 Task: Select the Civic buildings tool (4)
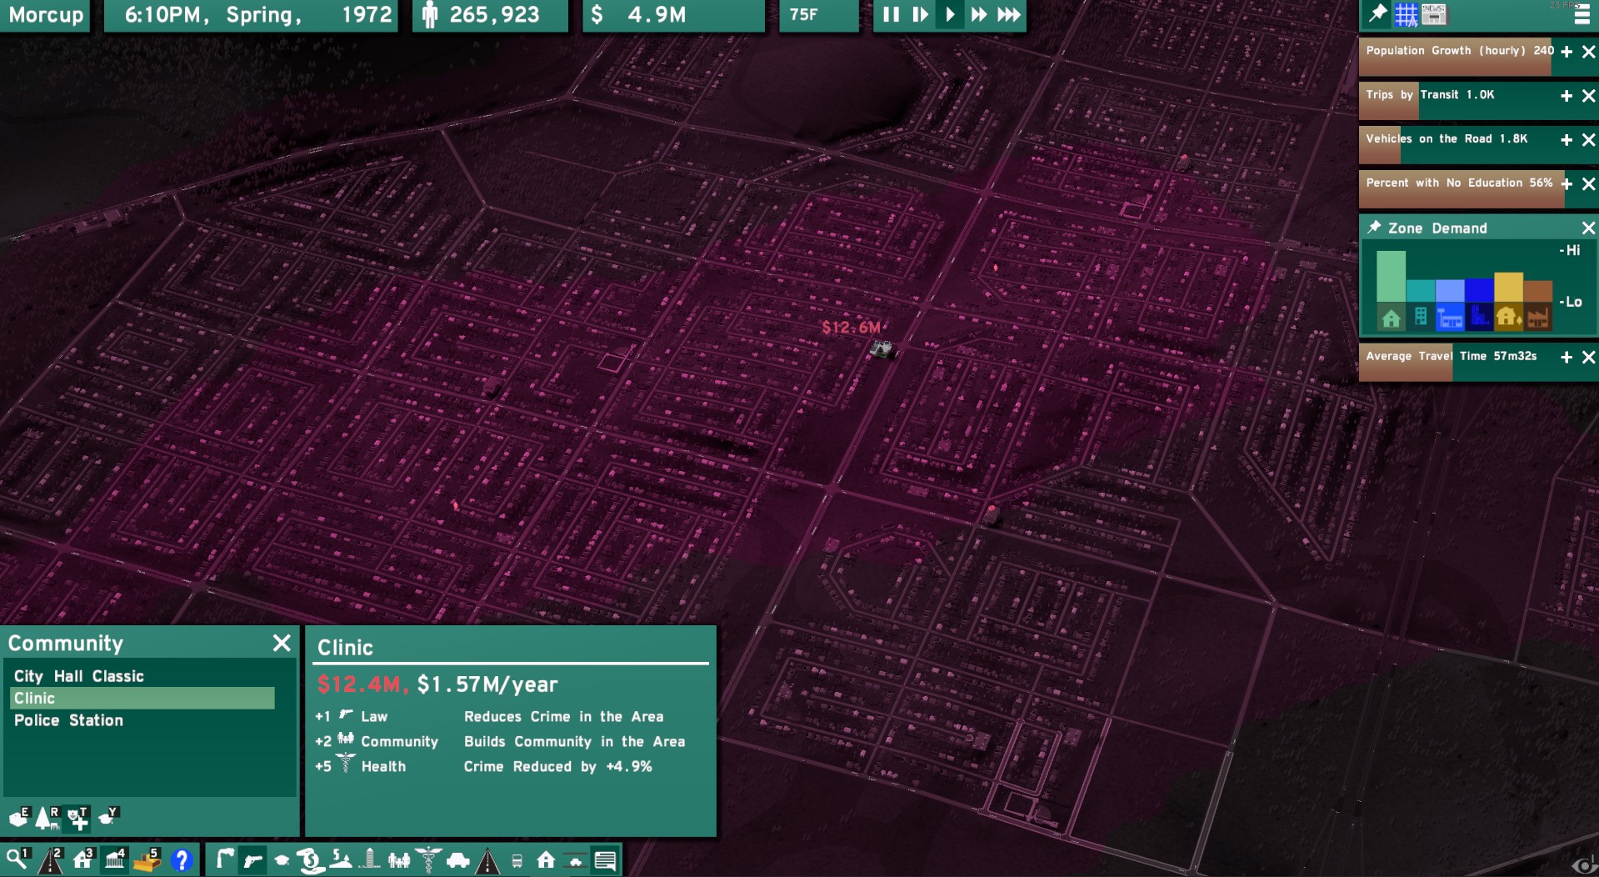point(116,859)
